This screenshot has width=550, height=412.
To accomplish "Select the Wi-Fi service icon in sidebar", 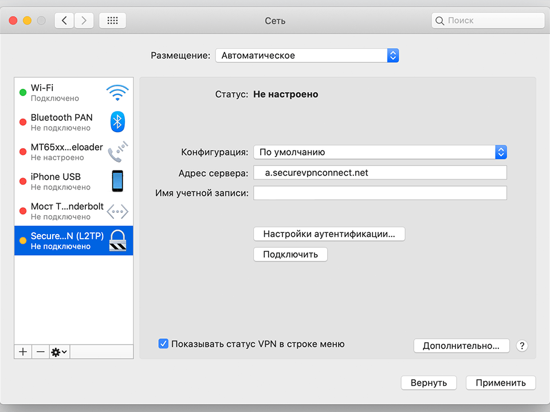I will (x=117, y=90).
